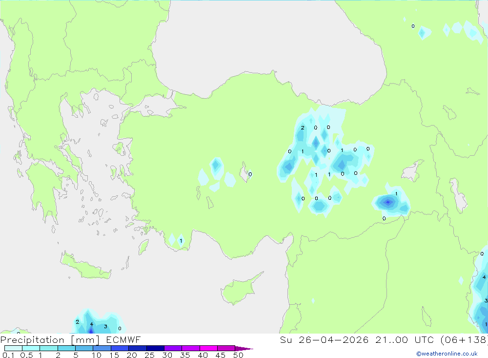Click the "[mm]" unit label
Viewport: 488px width, 358px height.
(85, 340)
